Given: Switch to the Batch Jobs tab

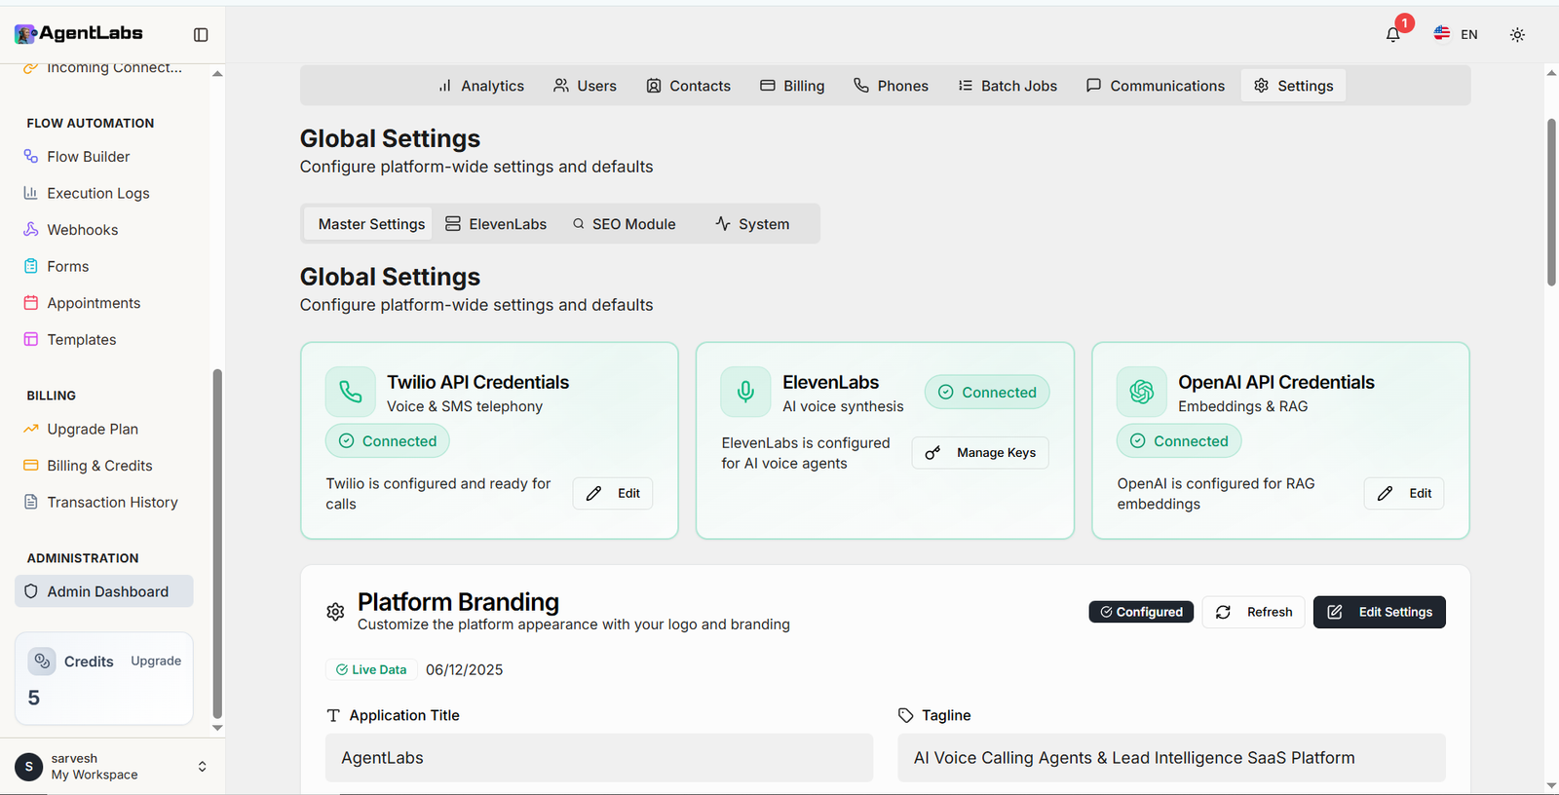Looking at the screenshot, I should (x=1008, y=86).
